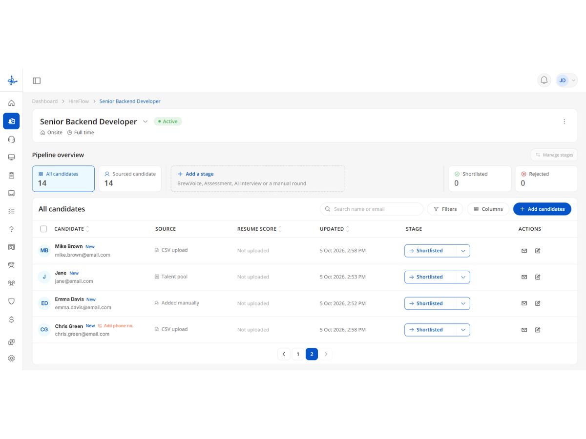This screenshot has height=439, width=586.
Task: Go to the Dashboard breadcrumb
Action: pyautogui.click(x=45, y=101)
